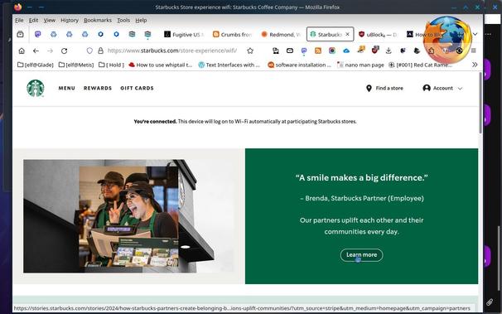
Task: Switch to the Crumbs from tab
Action: pos(233,34)
